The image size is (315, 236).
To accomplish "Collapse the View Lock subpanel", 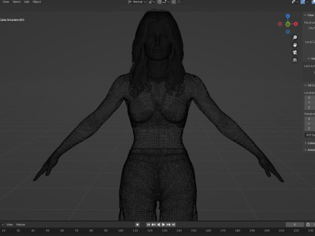I will [308, 58].
